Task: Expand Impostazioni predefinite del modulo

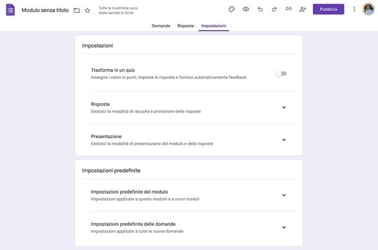Action: [x=284, y=195]
